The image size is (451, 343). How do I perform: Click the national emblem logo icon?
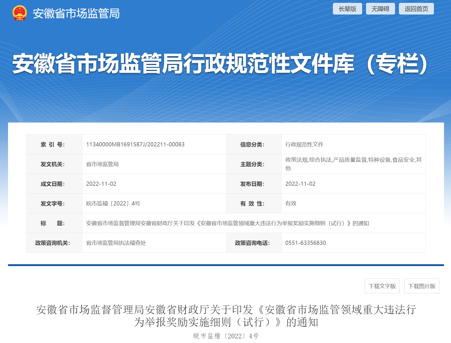tap(19, 13)
